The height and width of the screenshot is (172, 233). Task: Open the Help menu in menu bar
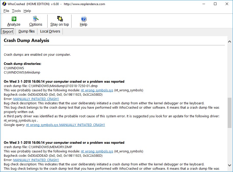coord(27,11)
